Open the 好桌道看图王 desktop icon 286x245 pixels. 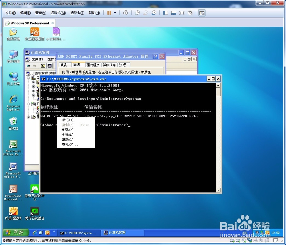35,34
